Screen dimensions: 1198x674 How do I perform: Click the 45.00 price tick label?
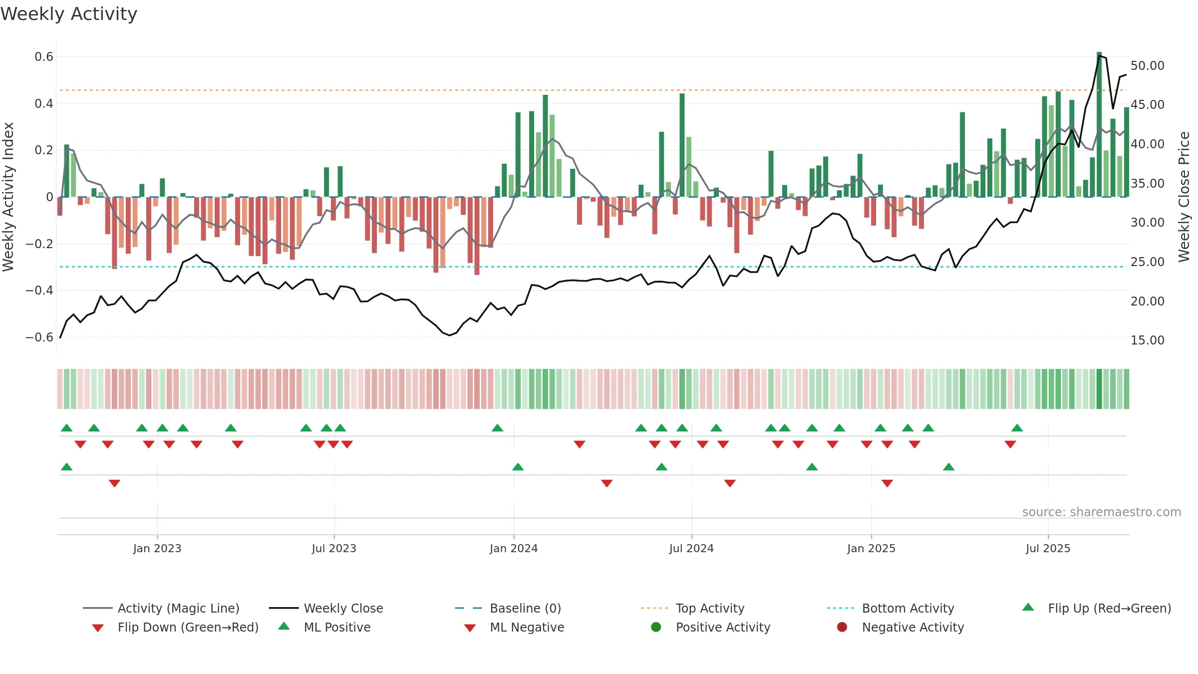click(1148, 104)
